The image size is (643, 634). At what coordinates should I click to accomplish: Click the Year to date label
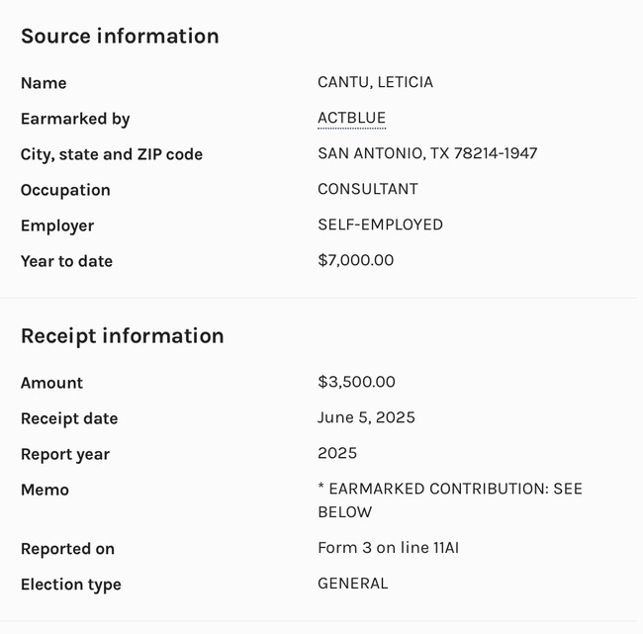pyautogui.click(x=66, y=261)
